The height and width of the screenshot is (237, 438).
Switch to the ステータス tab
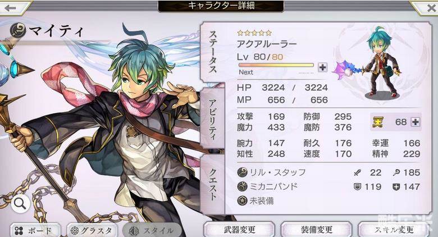(213, 52)
